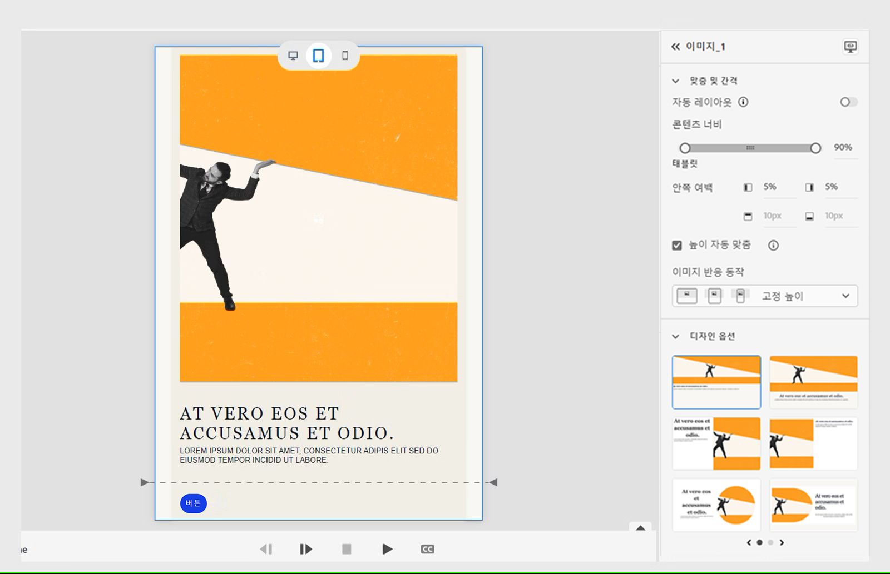The width and height of the screenshot is (890, 574).
Task: Go to next design options page
Action: click(782, 542)
